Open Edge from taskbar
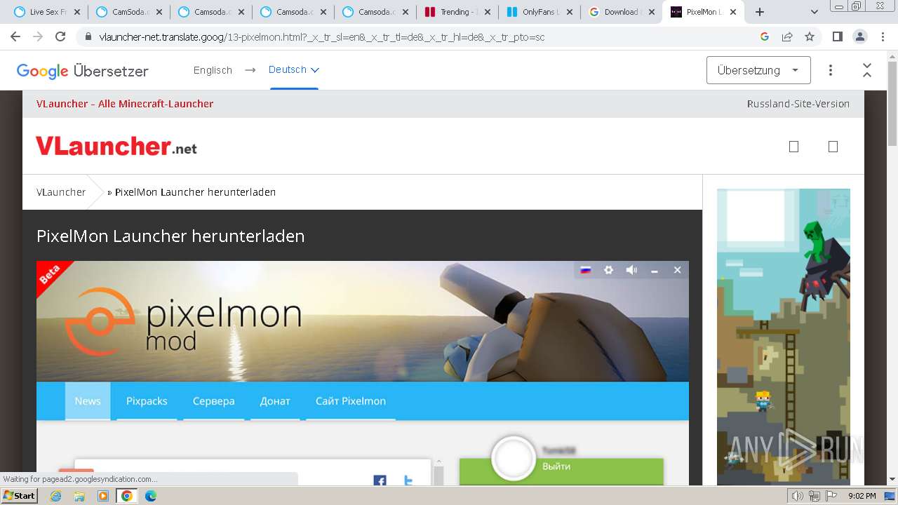The width and height of the screenshot is (898, 505). click(151, 496)
